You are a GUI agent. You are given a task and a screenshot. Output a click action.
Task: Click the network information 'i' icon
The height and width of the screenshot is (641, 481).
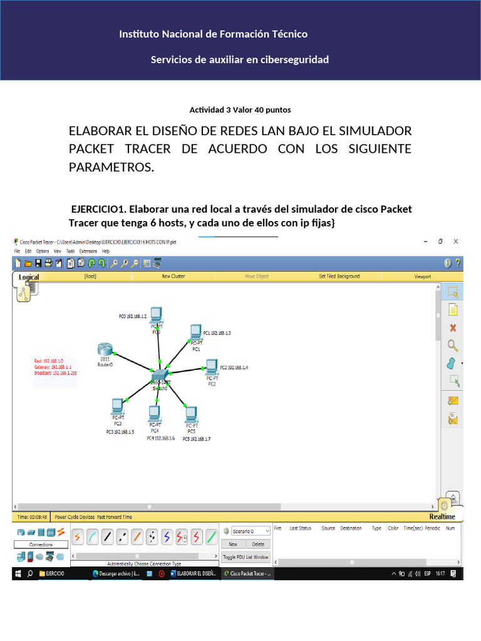[448, 264]
